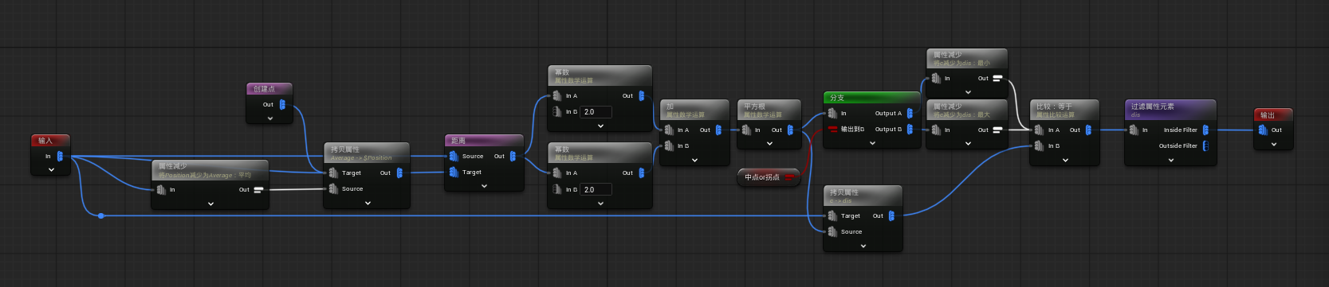Click the Out pin on 输出 node
The image size is (1329, 287).
click(x=1263, y=130)
